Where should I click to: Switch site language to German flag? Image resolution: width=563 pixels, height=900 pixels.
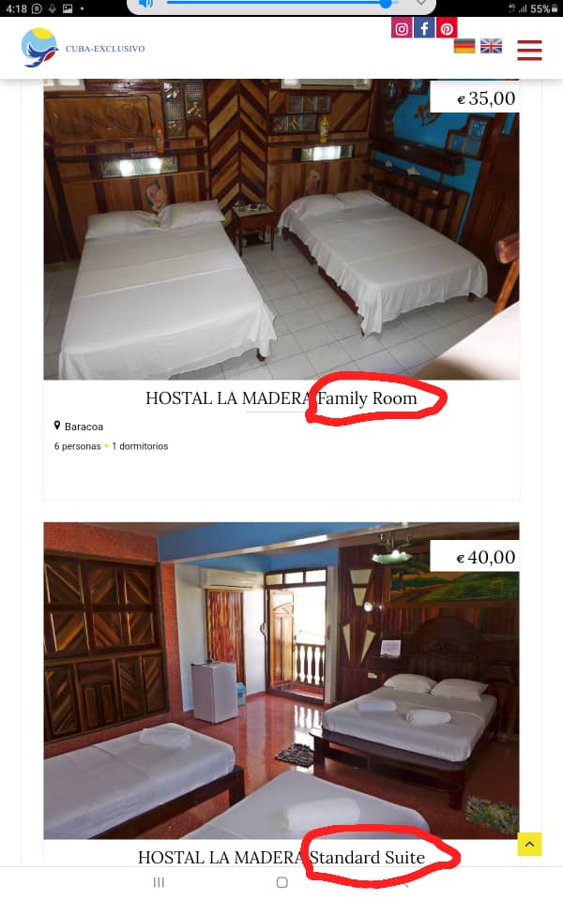(464, 46)
